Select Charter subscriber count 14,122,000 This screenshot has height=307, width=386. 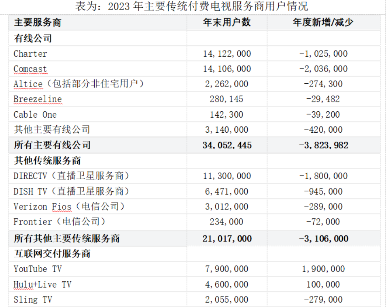pyautogui.click(x=227, y=54)
